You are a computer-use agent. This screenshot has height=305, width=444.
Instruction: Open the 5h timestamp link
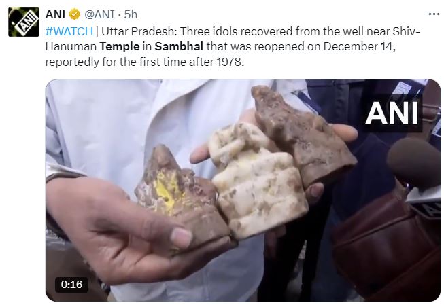pos(131,14)
